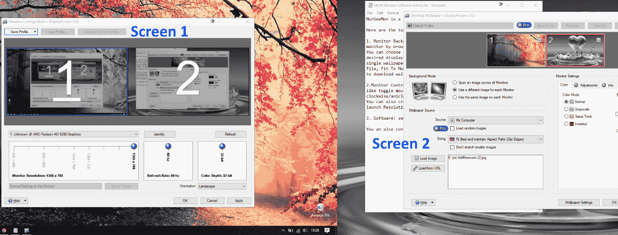Viewport: 618px width, 235px height.
Task: Click the image path field listing listiffreeware (2).jpg
Action: pyautogui.click(x=496, y=172)
